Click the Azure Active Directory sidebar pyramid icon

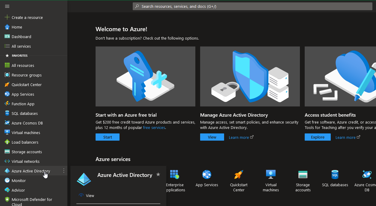pyautogui.click(x=7, y=171)
